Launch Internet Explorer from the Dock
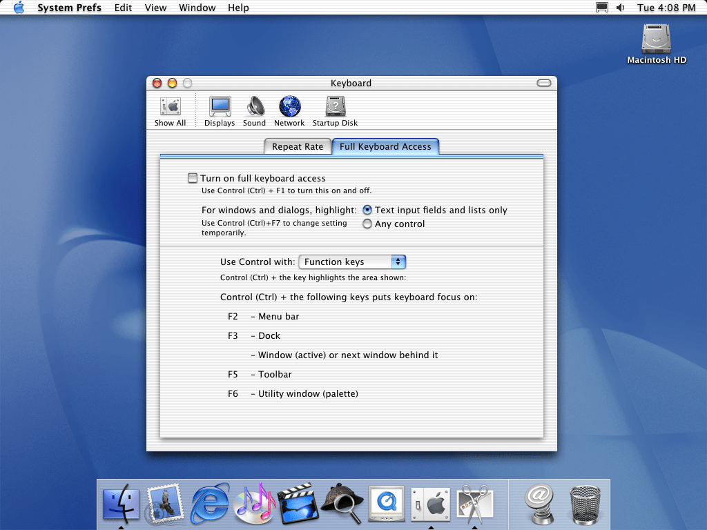Viewport: 707px width, 530px height. (210, 503)
